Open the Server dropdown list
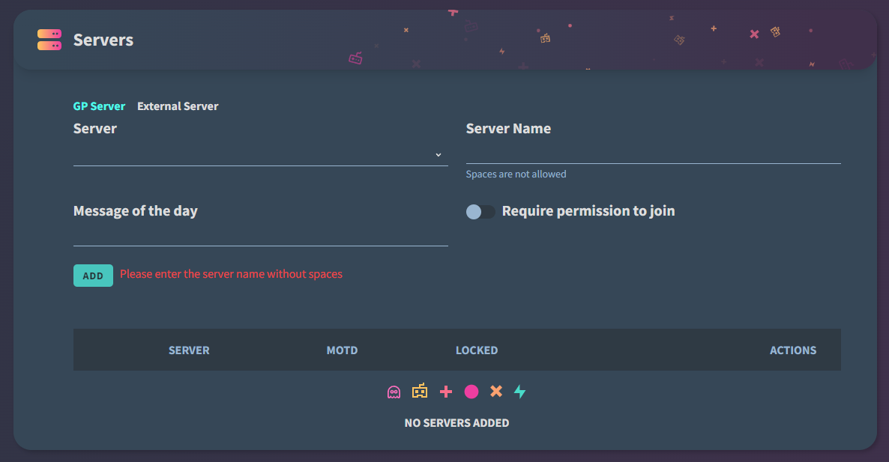889x462 pixels. coord(260,154)
